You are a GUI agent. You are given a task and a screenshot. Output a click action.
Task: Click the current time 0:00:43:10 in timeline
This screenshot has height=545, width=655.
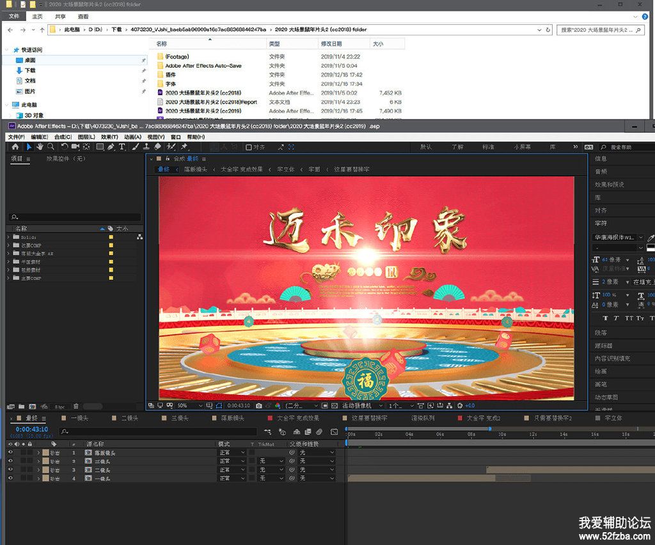tap(32, 429)
